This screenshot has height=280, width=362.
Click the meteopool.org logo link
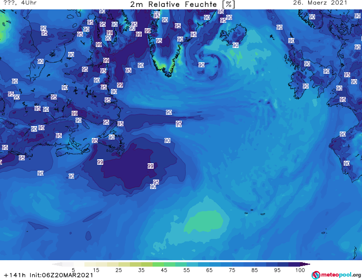[x=336, y=275]
